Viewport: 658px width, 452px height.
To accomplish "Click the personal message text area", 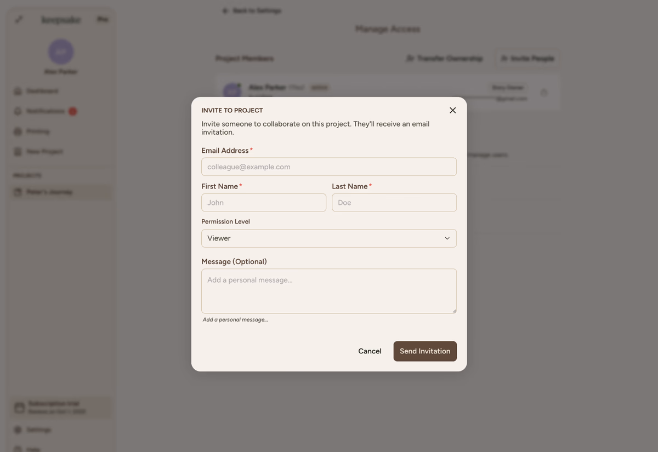I will pos(328,290).
